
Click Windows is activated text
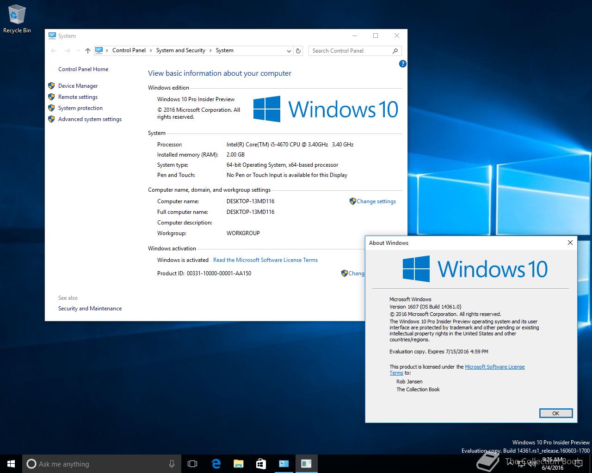[183, 260]
